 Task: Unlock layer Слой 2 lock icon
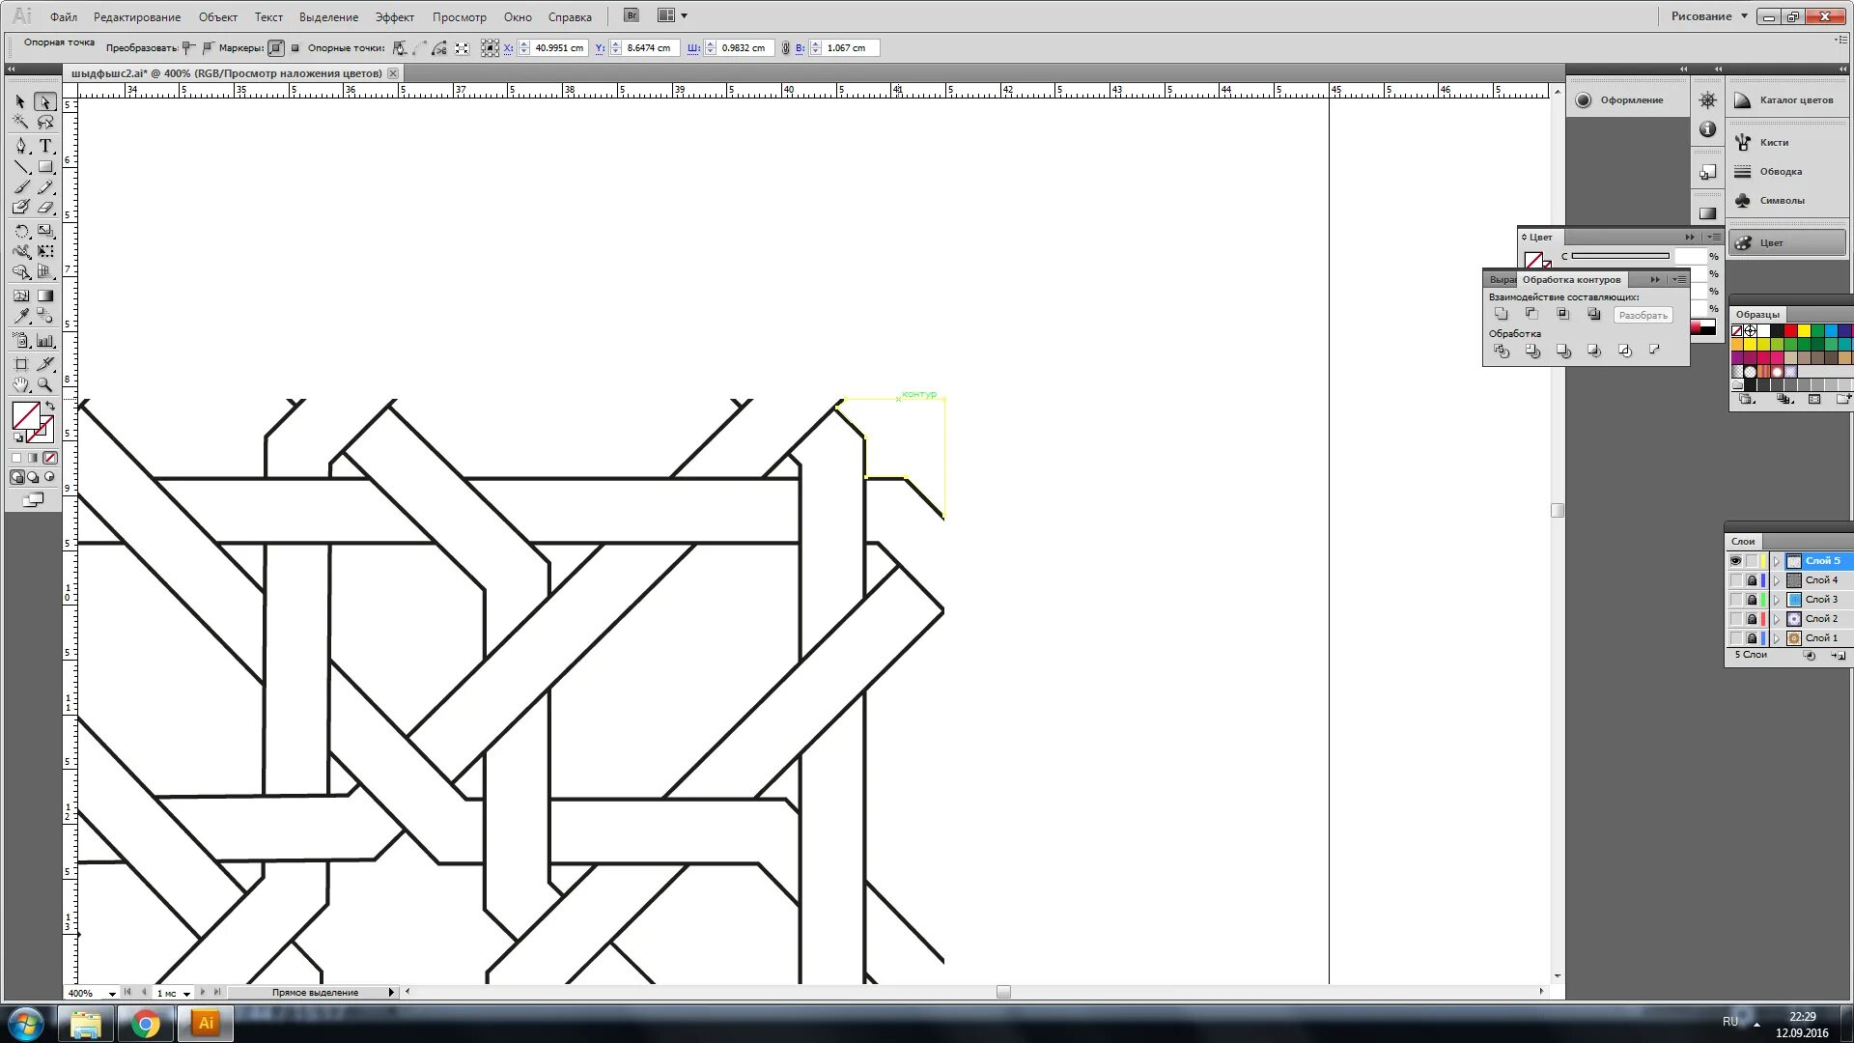point(1752,619)
